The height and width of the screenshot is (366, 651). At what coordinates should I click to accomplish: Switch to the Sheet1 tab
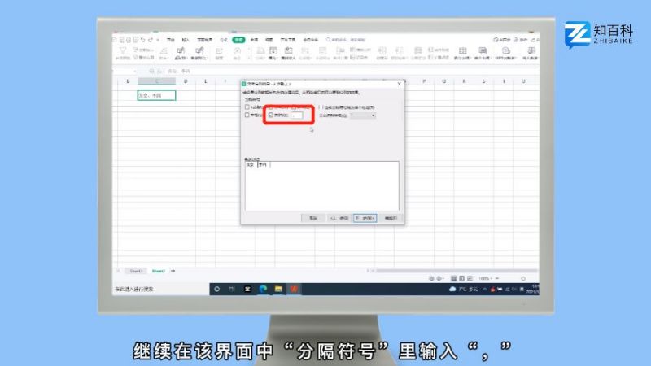pos(136,271)
